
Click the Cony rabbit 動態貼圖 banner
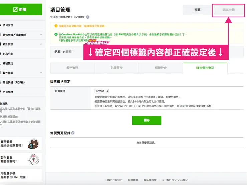pos(21,159)
